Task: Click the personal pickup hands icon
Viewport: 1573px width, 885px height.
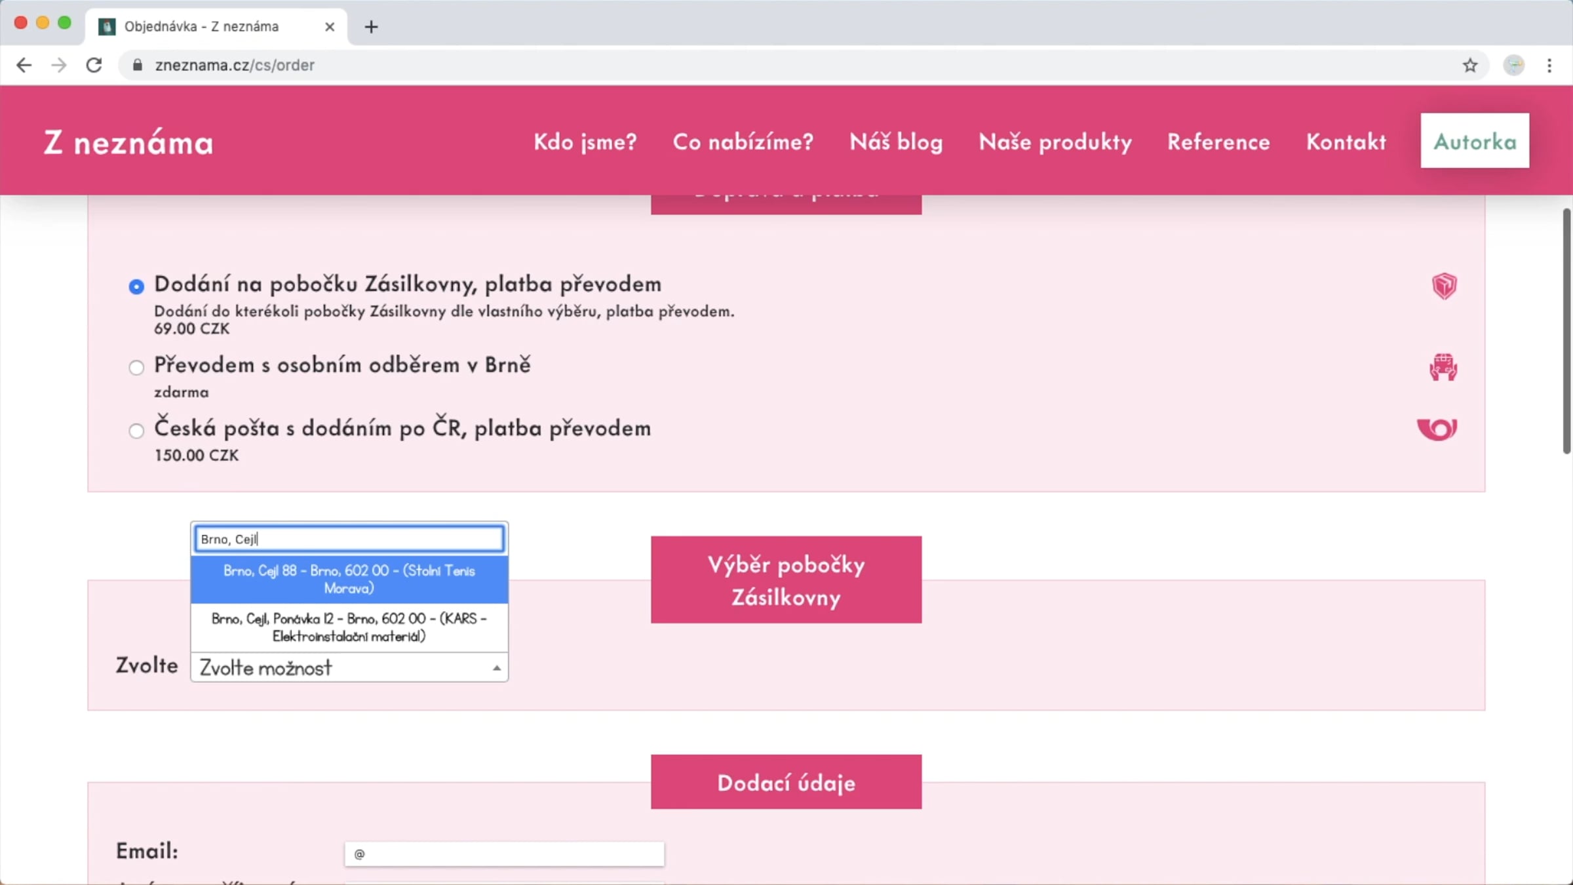Action: (x=1443, y=367)
